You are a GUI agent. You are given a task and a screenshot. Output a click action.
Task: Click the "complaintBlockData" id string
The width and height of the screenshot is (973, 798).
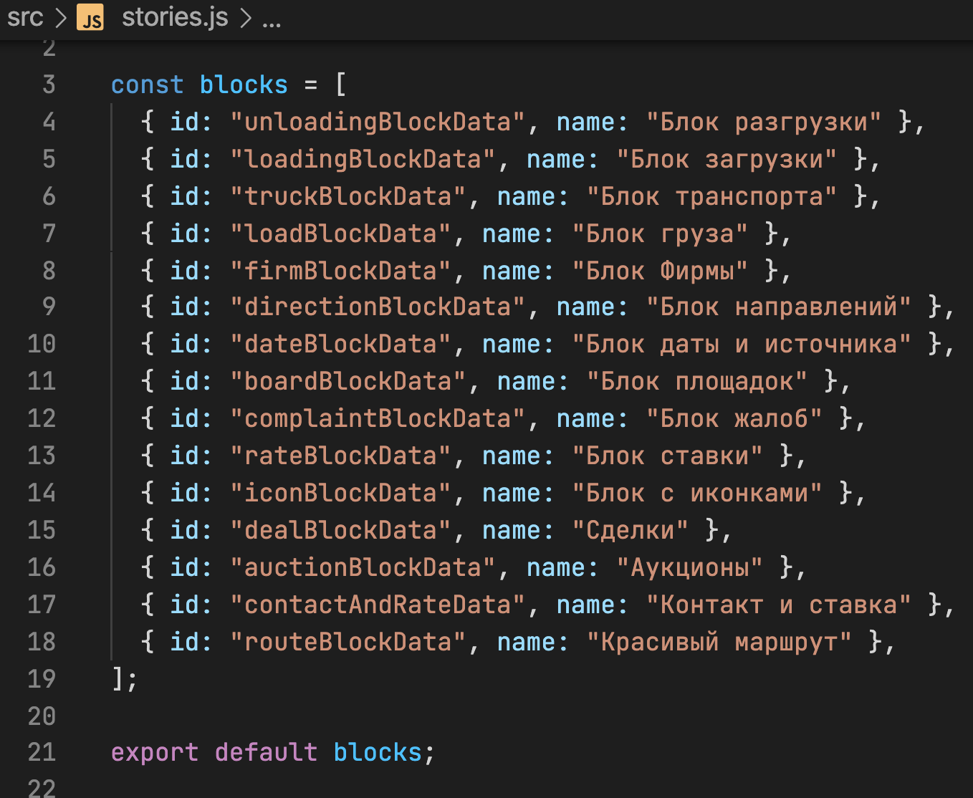[x=377, y=419]
